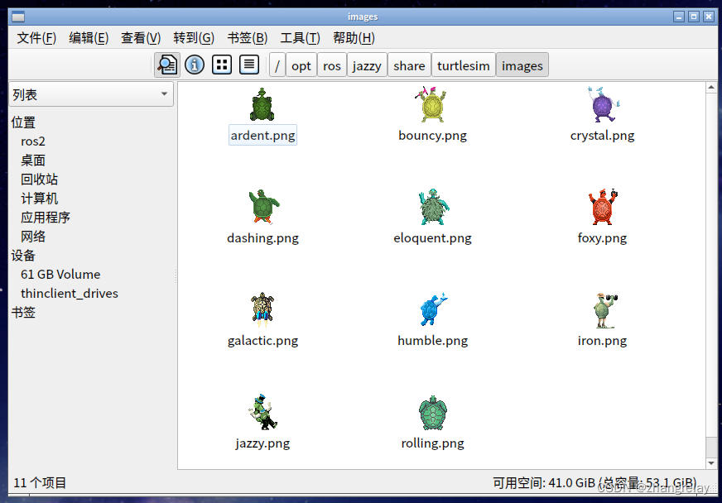The image size is (722, 503).
Task: Open thinclient_drives device
Action: [70, 293]
